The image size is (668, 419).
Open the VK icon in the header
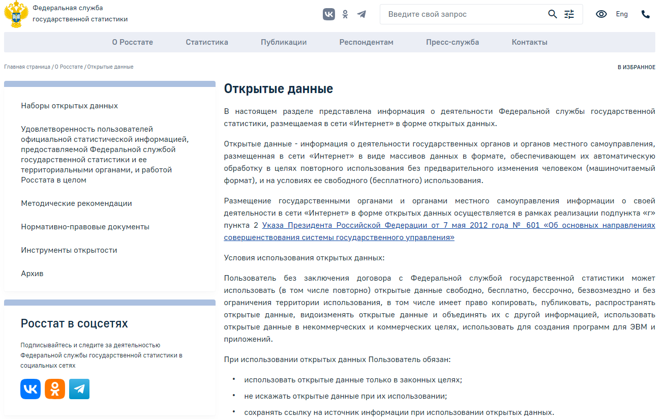pyautogui.click(x=329, y=14)
